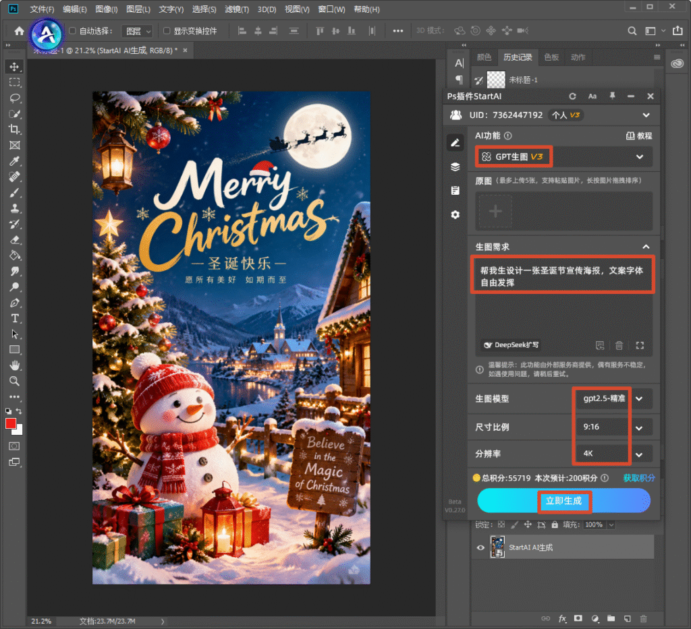The width and height of the screenshot is (691, 629).
Task: Swap foreground and background colors
Action: [x=19, y=411]
